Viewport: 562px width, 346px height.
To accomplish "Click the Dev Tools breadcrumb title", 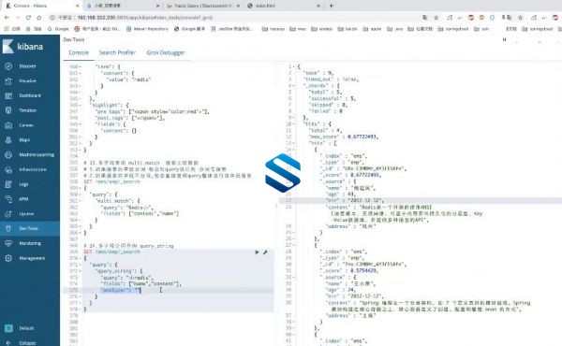I will tap(74, 39).
